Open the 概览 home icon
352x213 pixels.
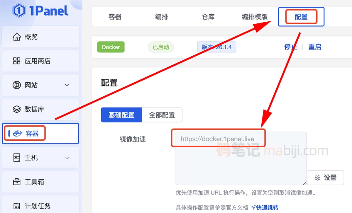17,37
